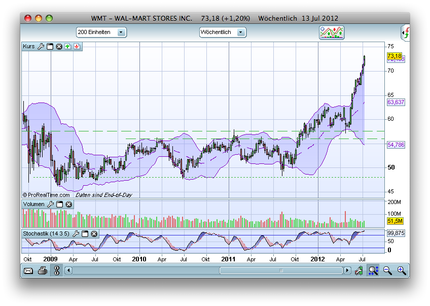Click the 99,875 stochastic value label
The image size is (430, 306).
coord(396,233)
